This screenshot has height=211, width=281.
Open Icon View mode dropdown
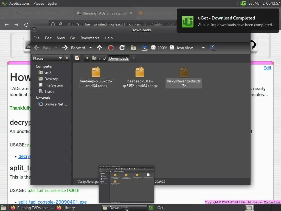(191, 48)
